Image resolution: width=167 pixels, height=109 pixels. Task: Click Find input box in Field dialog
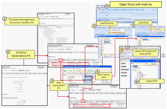click(142, 64)
